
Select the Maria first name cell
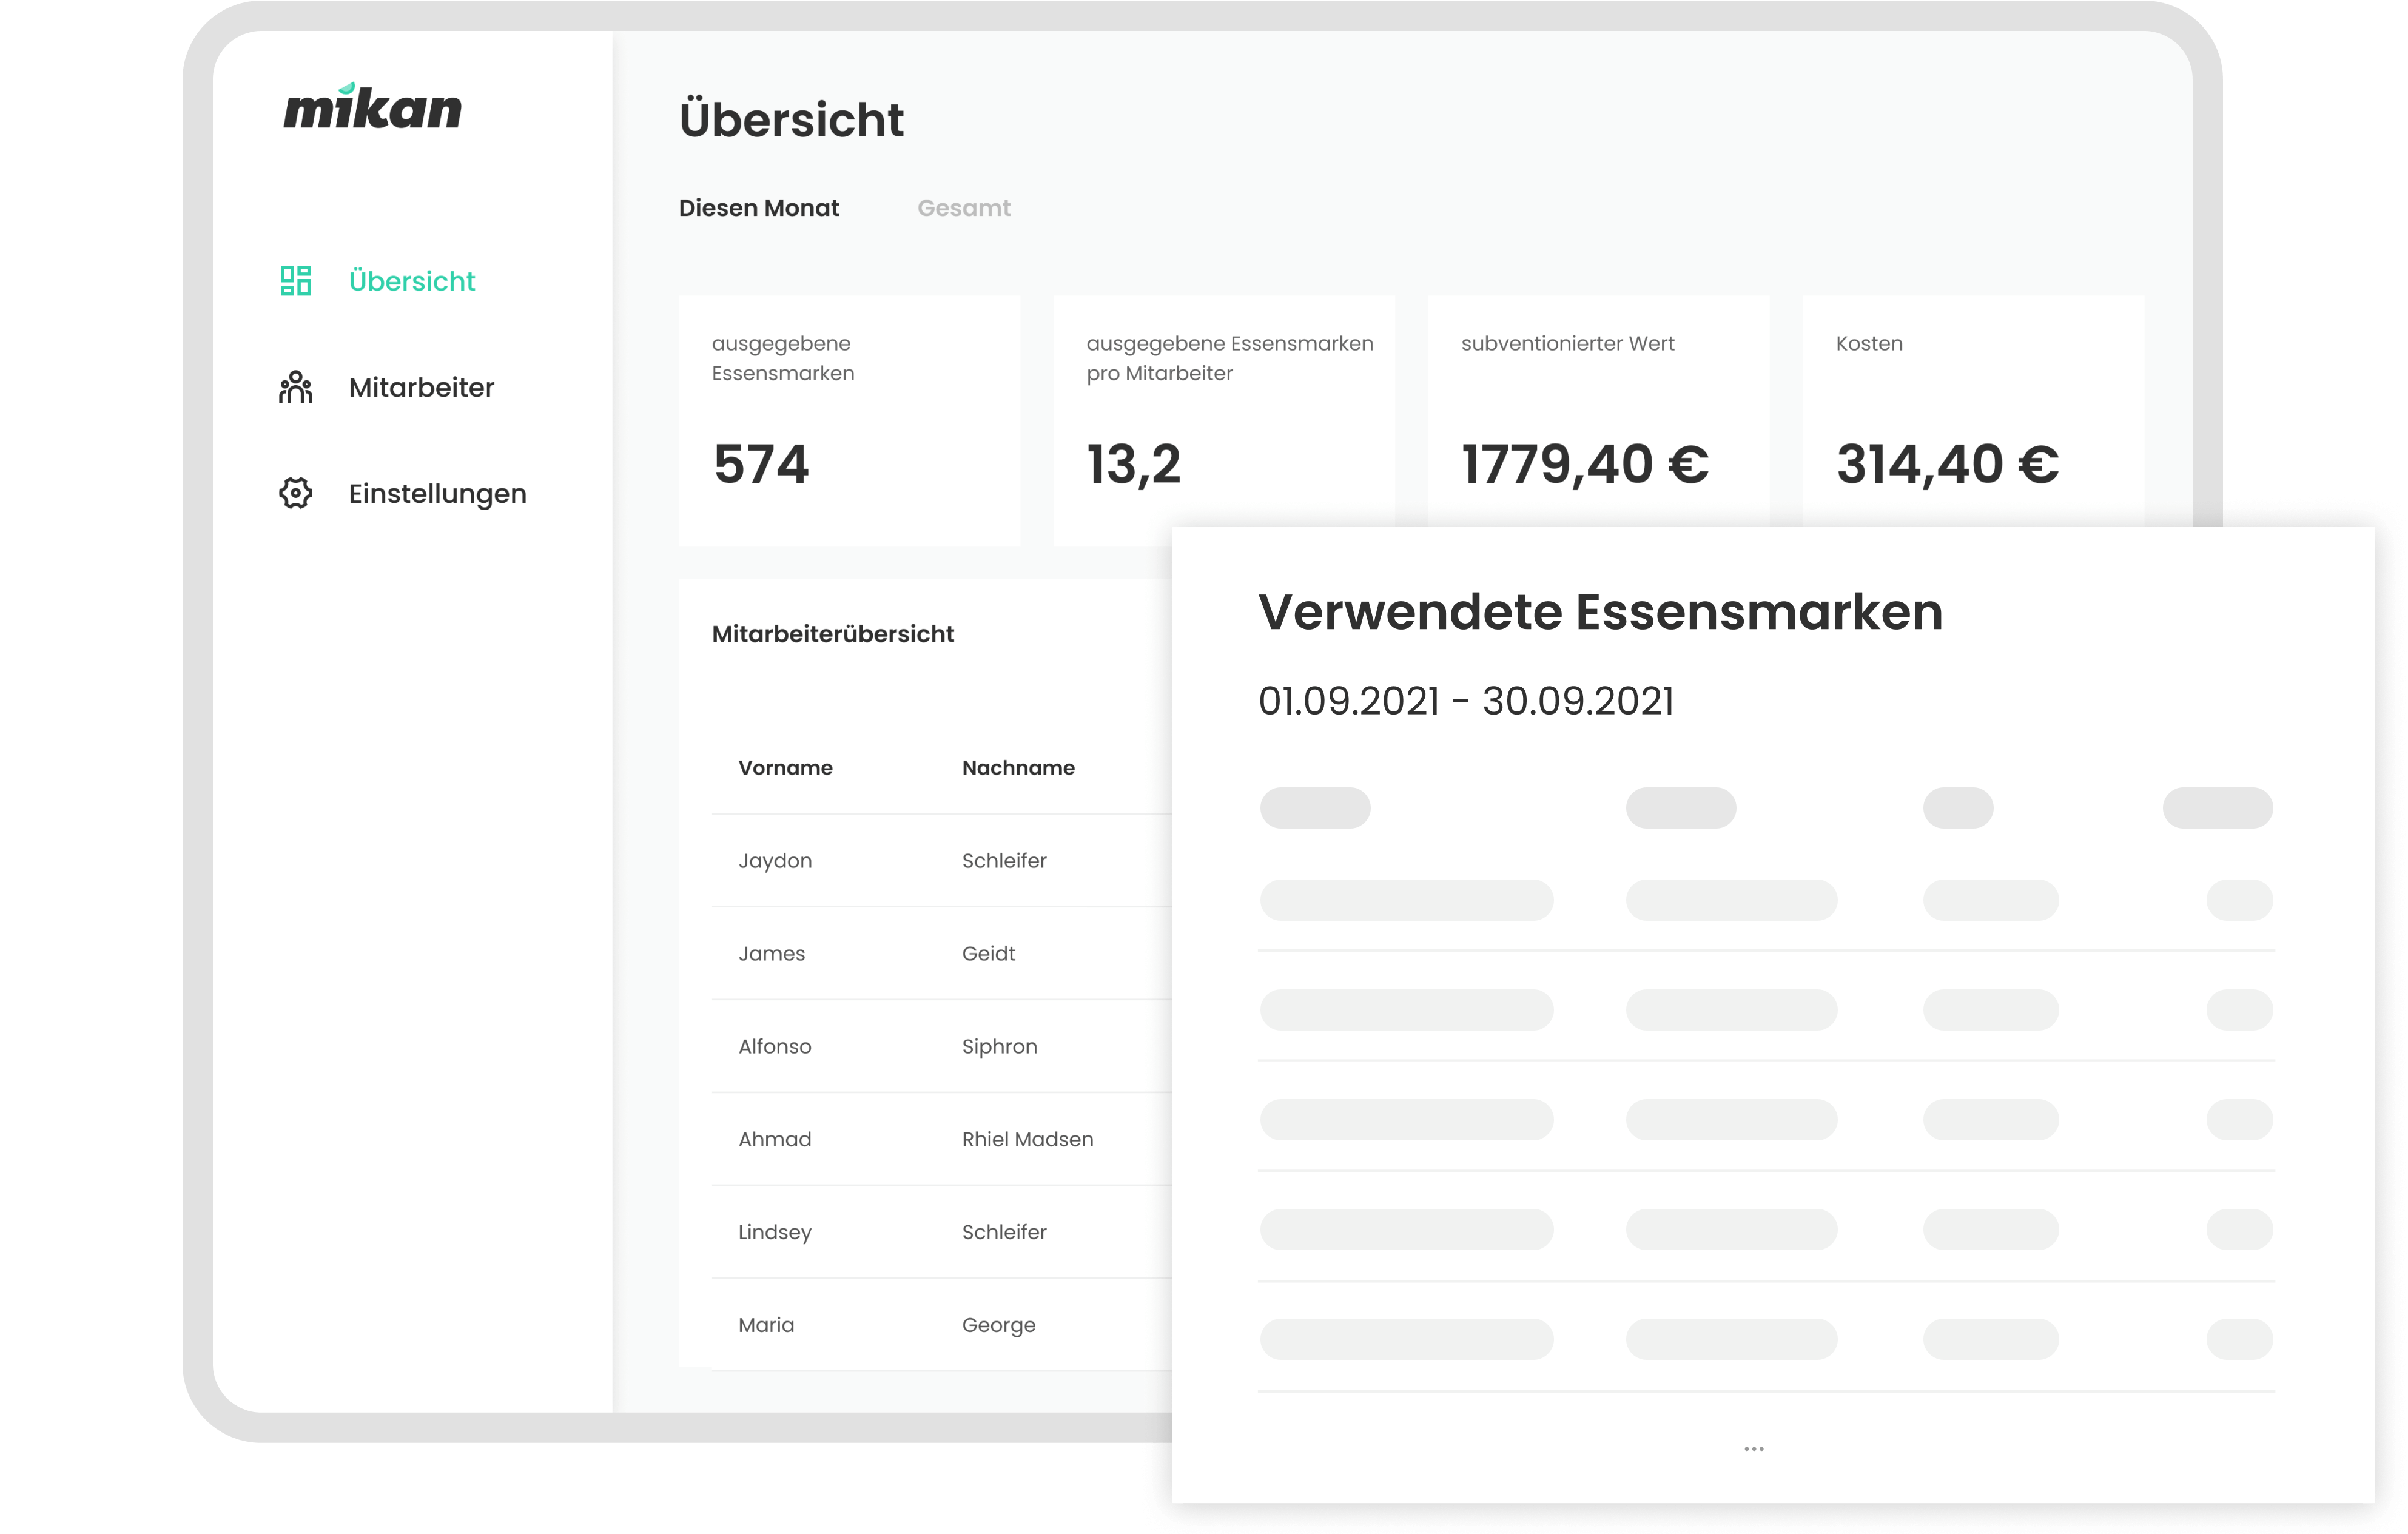(766, 1325)
